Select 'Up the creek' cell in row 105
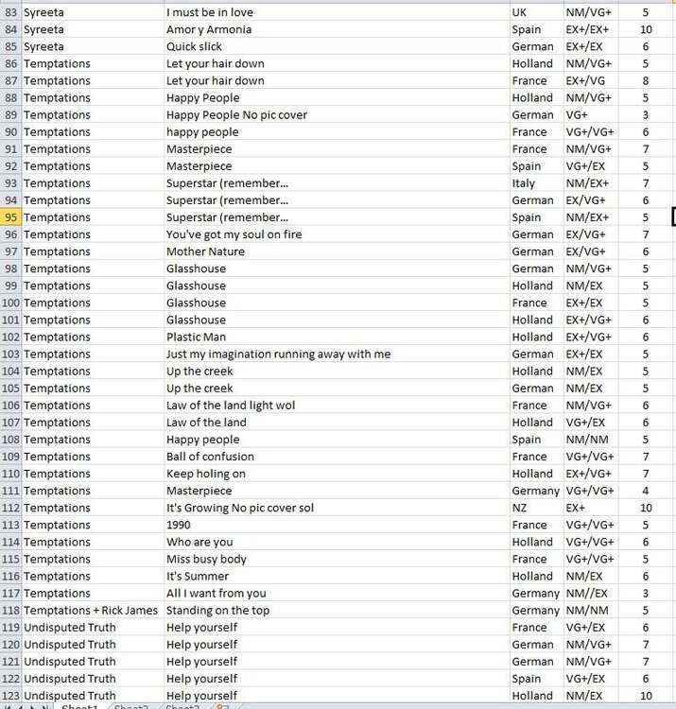This screenshot has width=676, height=709. 336,388
